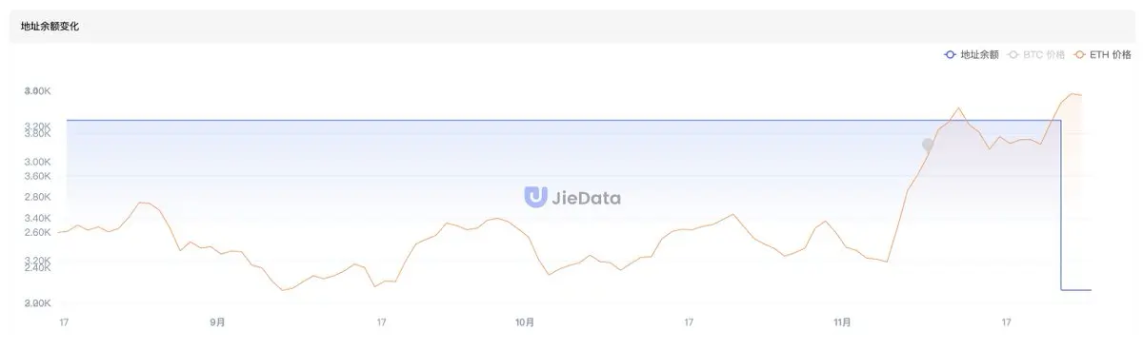Click the blue 地址余额 legend circle marker
The height and width of the screenshot is (350, 1143).
(x=950, y=55)
